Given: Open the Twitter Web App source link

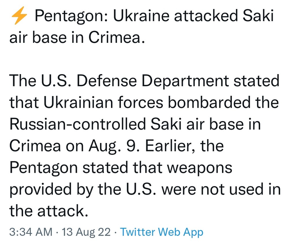Looking at the screenshot, I should pyautogui.click(x=162, y=232).
